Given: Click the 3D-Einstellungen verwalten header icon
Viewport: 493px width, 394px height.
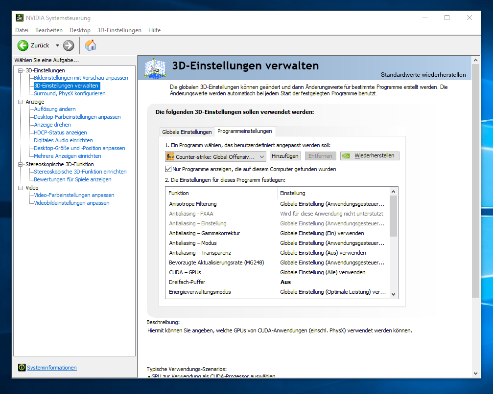Looking at the screenshot, I should point(155,68).
